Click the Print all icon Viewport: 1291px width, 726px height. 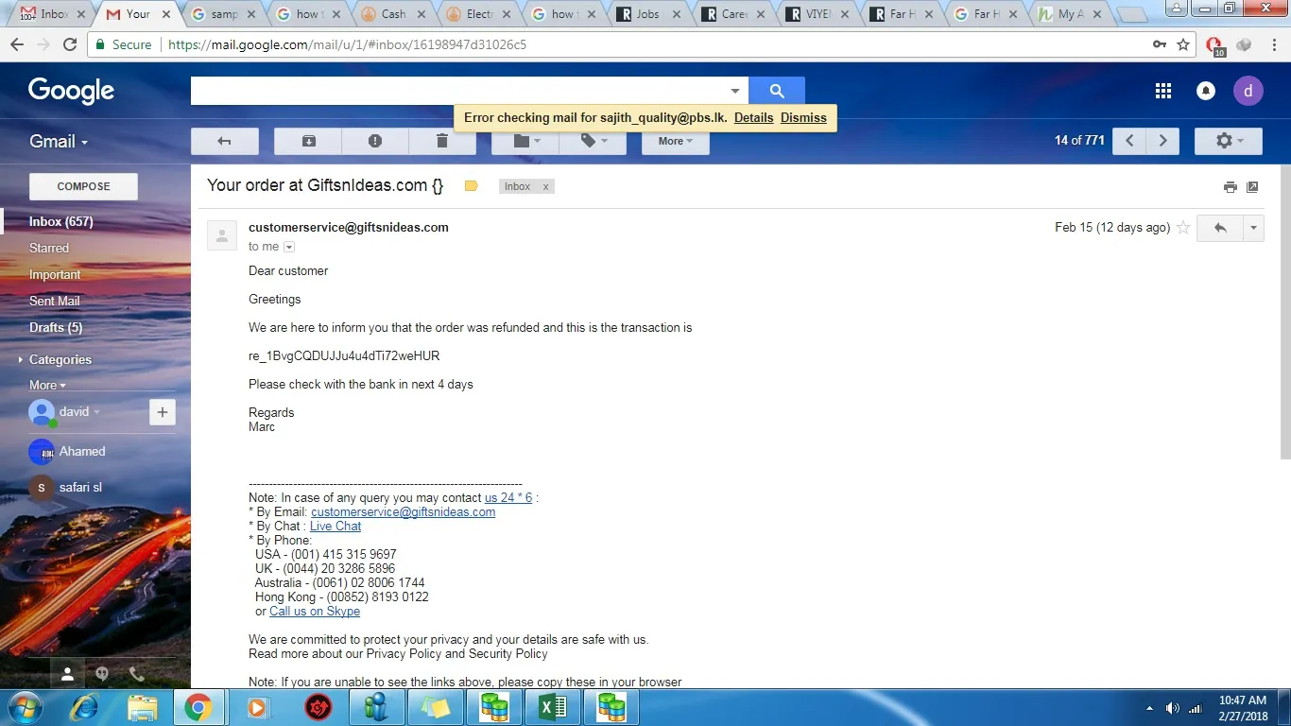point(1230,187)
